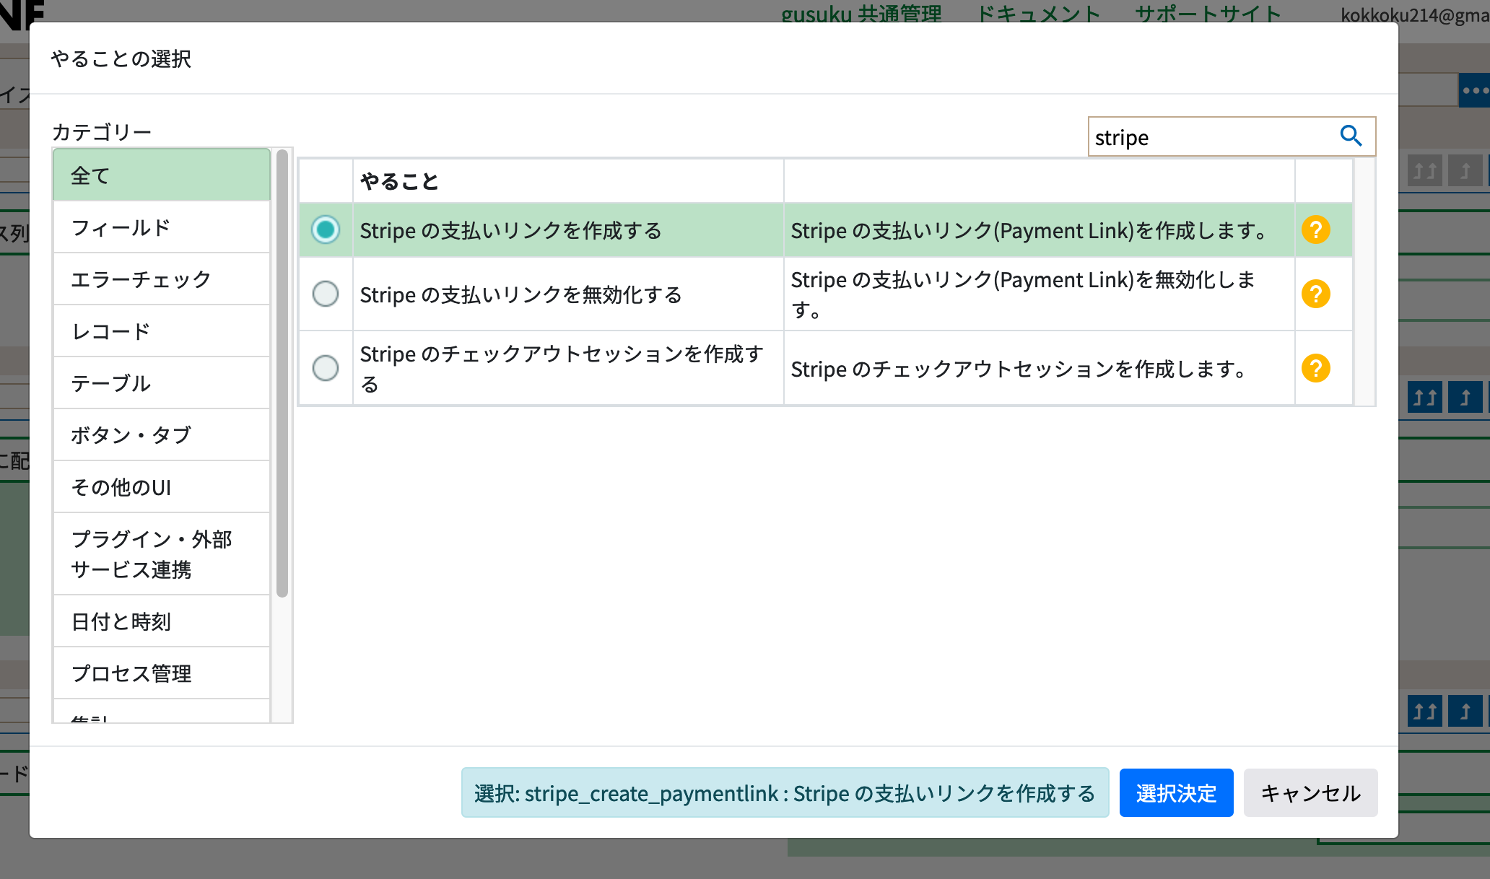Dismiss the dialog with キャンセル
The width and height of the screenshot is (1490, 879).
point(1310,792)
